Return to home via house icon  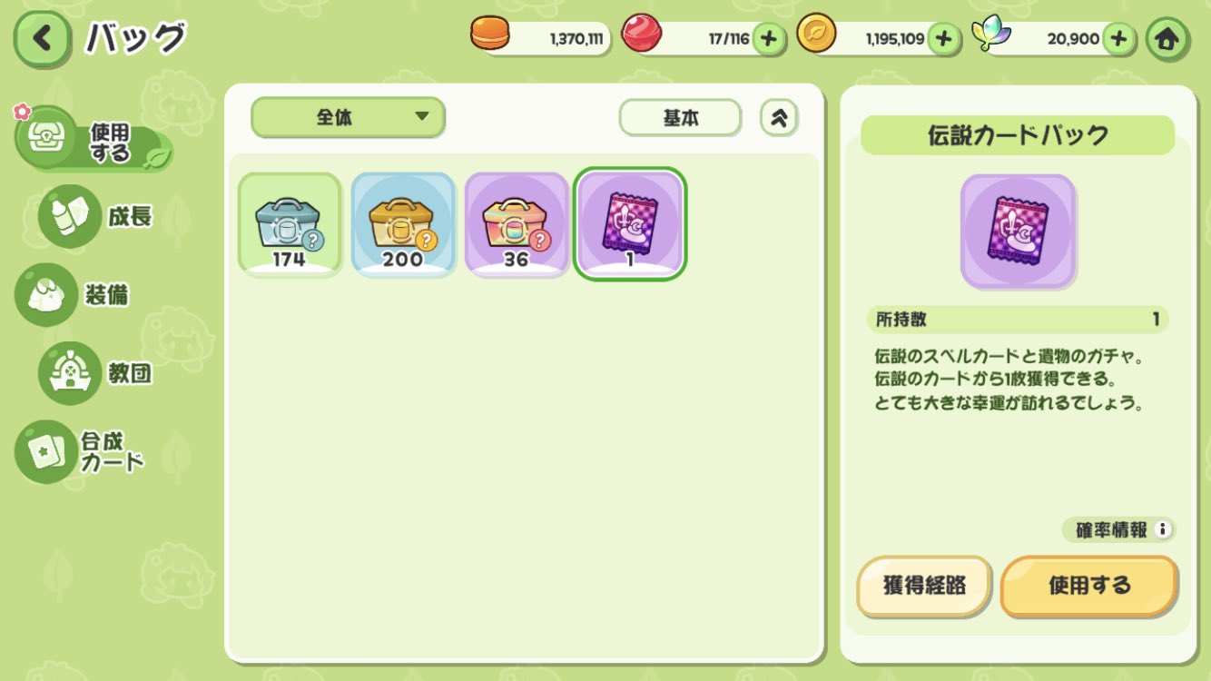[x=1167, y=40]
